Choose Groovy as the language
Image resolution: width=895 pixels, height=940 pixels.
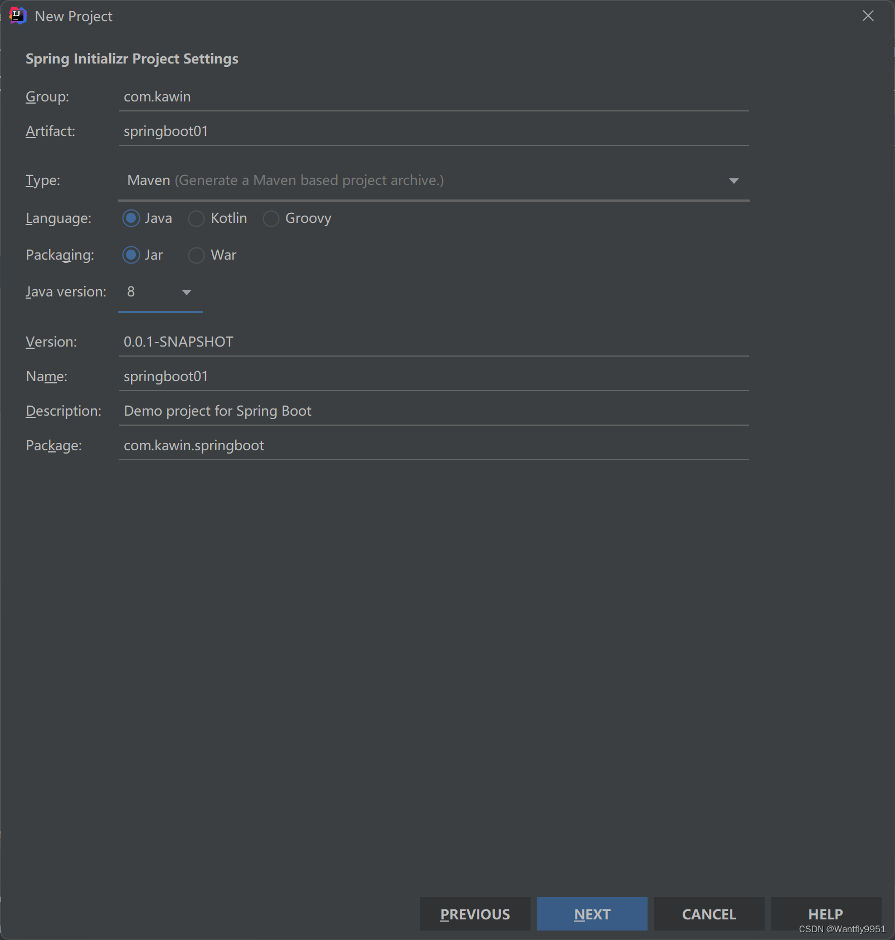pyautogui.click(x=271, y=218)
